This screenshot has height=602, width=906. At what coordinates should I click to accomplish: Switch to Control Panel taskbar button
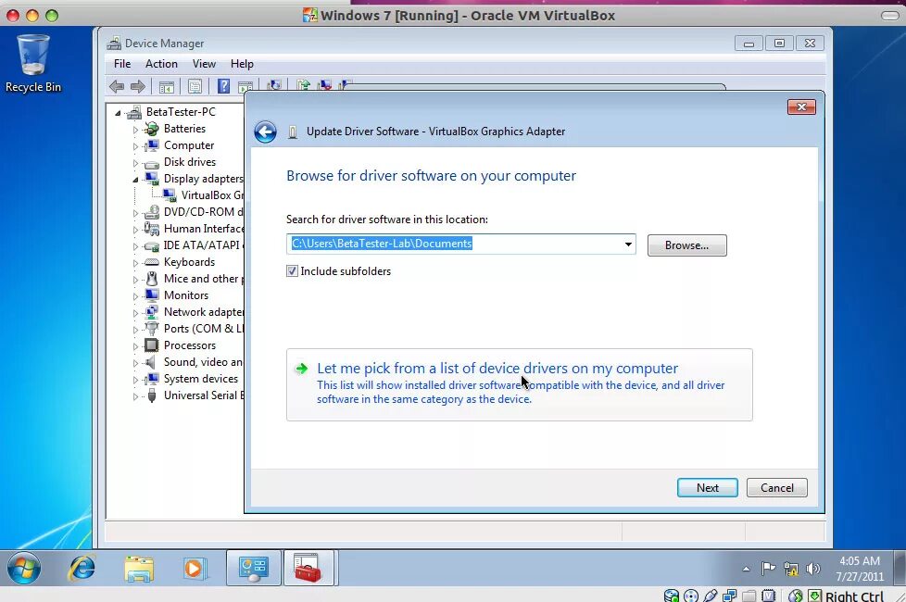(254, 569)
